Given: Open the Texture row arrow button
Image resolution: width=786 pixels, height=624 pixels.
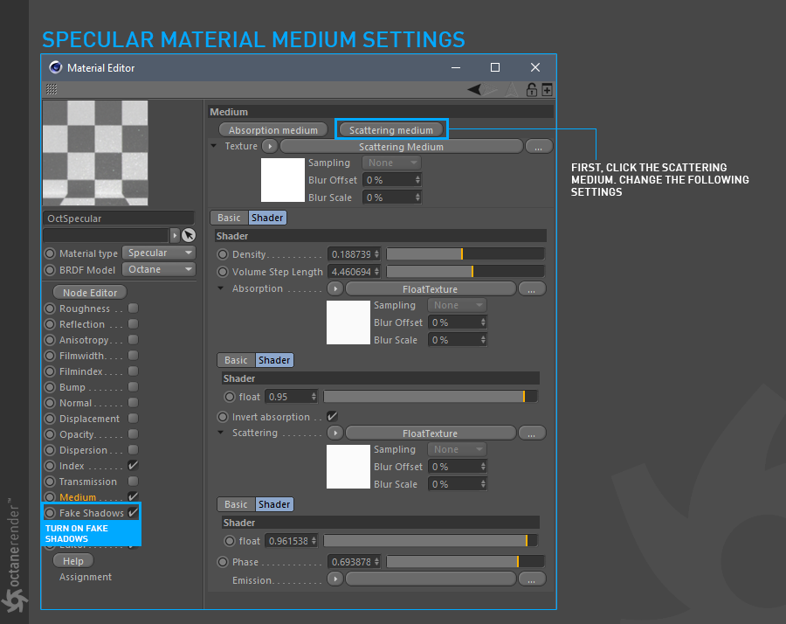Looking at the screenshot, I should [x=270, y=146].
